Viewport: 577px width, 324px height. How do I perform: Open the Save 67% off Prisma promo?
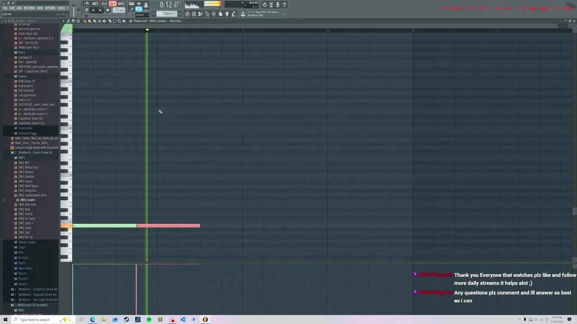[266, 14]
